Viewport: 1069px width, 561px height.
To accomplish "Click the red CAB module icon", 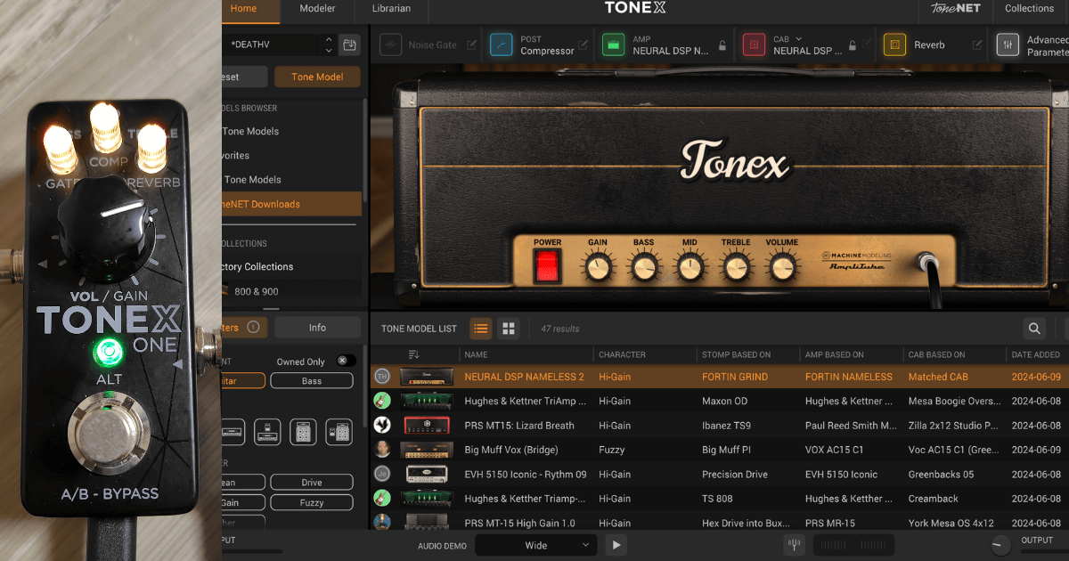I will (x=754, y=45).
